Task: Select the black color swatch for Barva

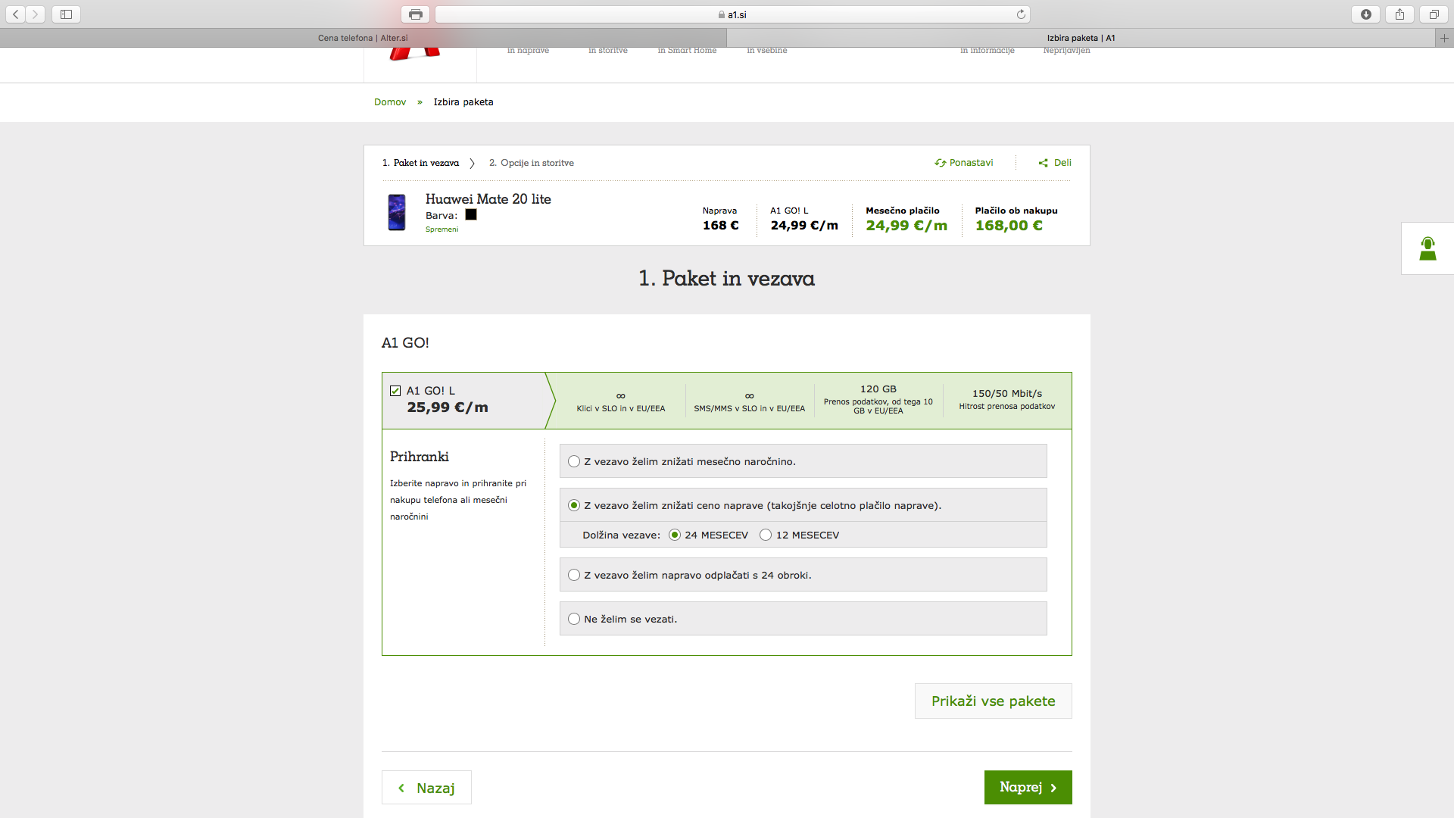Action: pyautogui.click(x=471, y=215)
